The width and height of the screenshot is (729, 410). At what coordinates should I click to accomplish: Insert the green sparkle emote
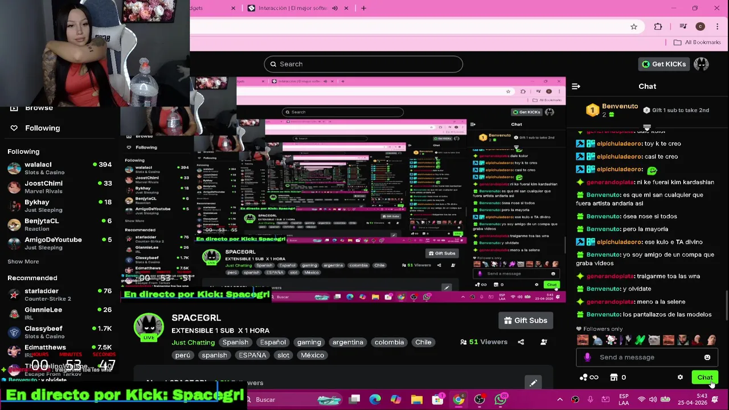click(640, 341)
